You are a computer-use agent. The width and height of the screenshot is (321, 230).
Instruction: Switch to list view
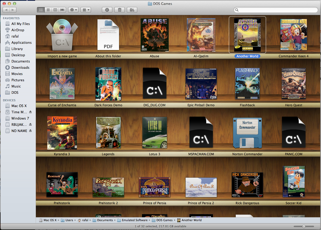click(48, 10)
